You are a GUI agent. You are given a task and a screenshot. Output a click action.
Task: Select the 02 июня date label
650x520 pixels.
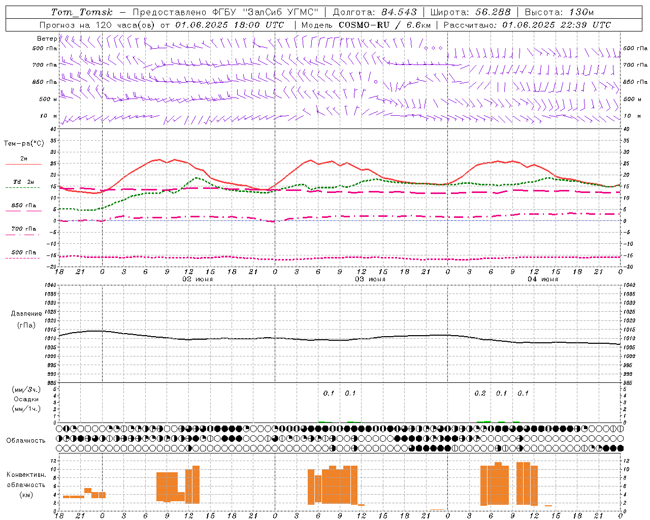click(198, 279)
